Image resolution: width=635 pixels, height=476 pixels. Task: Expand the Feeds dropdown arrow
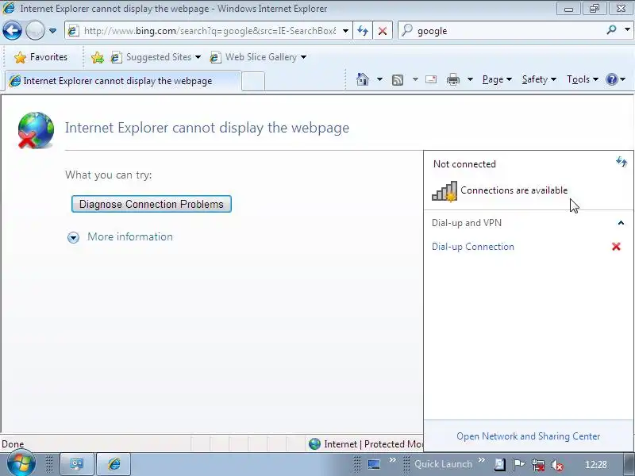(x=415, y=79)
